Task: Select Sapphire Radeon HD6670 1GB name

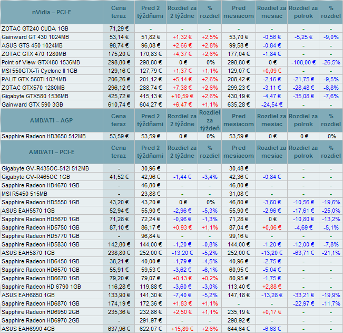Action: tap(41, 278)
